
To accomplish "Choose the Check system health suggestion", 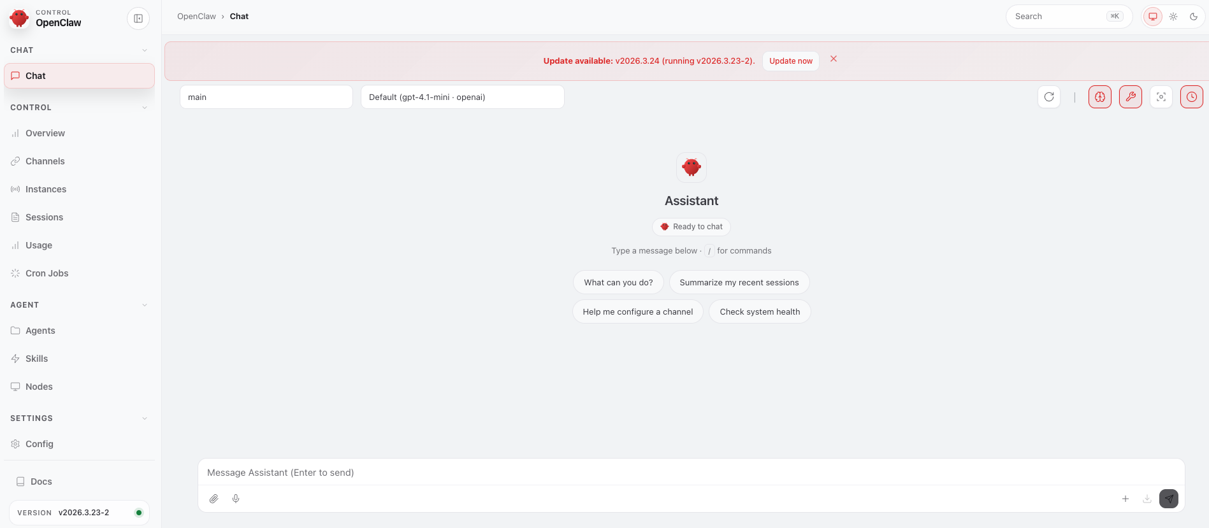I will (x=759, y=311).
